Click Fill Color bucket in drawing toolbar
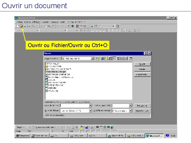This screenshot has height=143, width=191. click(81, 127)
